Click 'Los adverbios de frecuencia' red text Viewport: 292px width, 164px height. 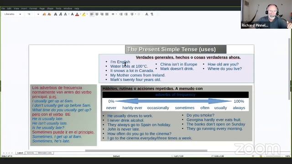[57, 87]
